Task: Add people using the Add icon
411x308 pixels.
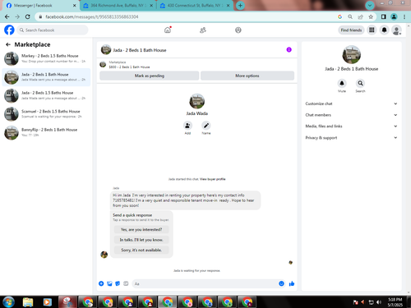Action: point(187,126)
